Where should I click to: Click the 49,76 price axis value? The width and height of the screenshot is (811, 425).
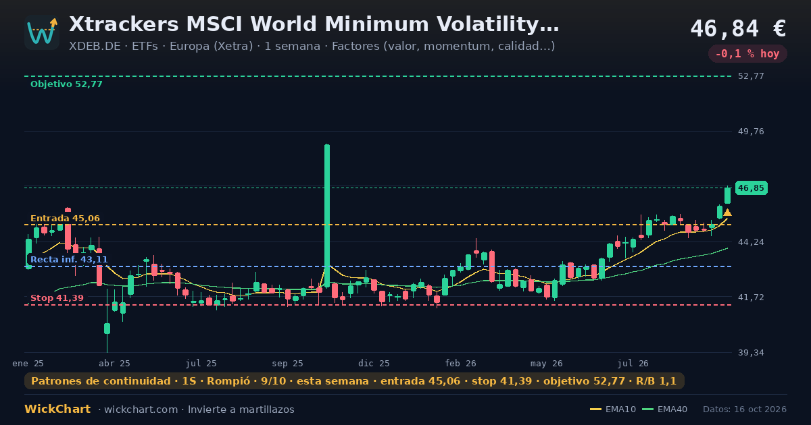pos(751,132)
